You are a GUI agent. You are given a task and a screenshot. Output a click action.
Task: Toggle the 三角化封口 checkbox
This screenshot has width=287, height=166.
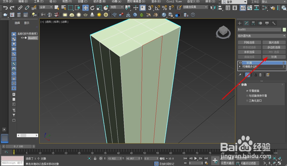pyautogui.click(x=247, y=101)
